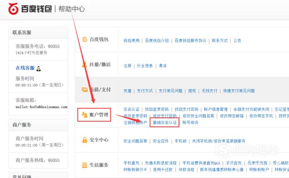Image resolution: width=289 pixels, height=178 pixels.
Task: Click the 充值/支付 card icon
Action: pos(85,90)
